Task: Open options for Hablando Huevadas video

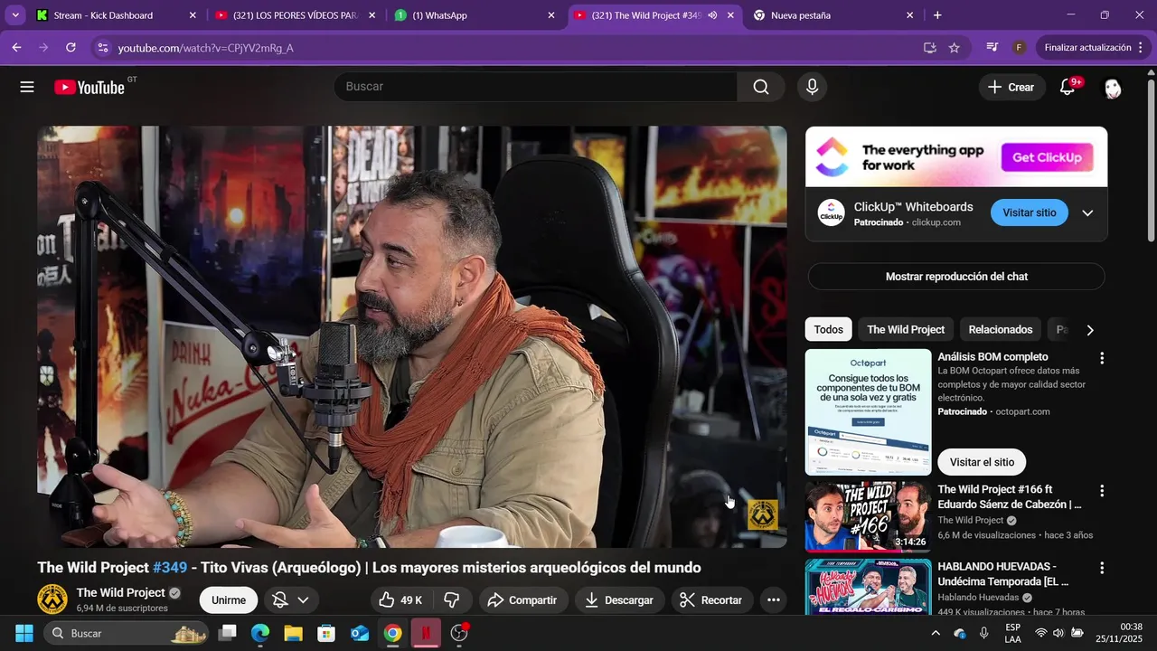Action: point(1101,568)
